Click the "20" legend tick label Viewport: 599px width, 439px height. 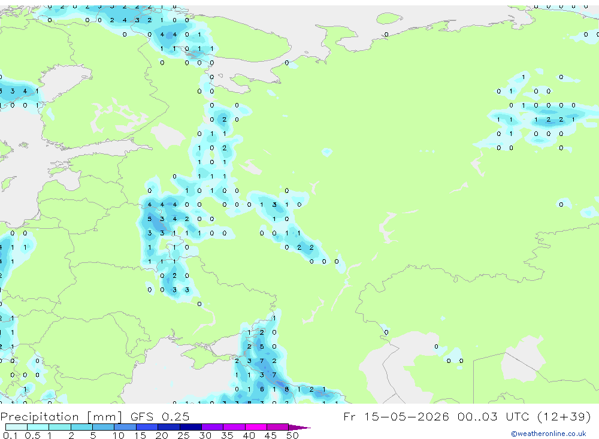point(162,435)
